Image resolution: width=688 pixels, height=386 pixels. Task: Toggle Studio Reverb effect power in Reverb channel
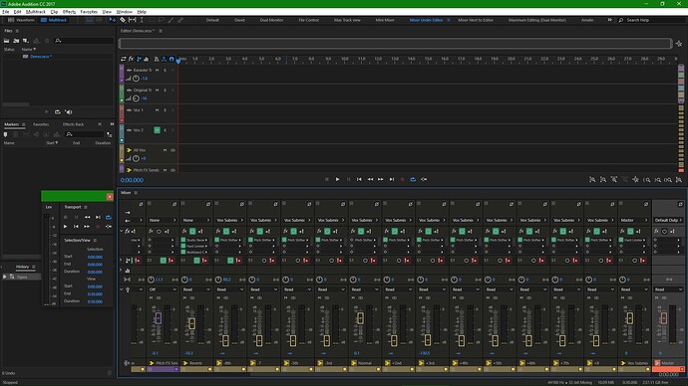[183, 240]
